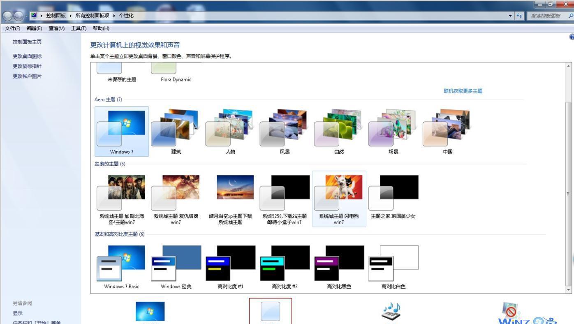Image resolution: width=574 pixels, height=324 pixels.
Task: Click 联机获取更多主题 link
Action: [463, 91]
